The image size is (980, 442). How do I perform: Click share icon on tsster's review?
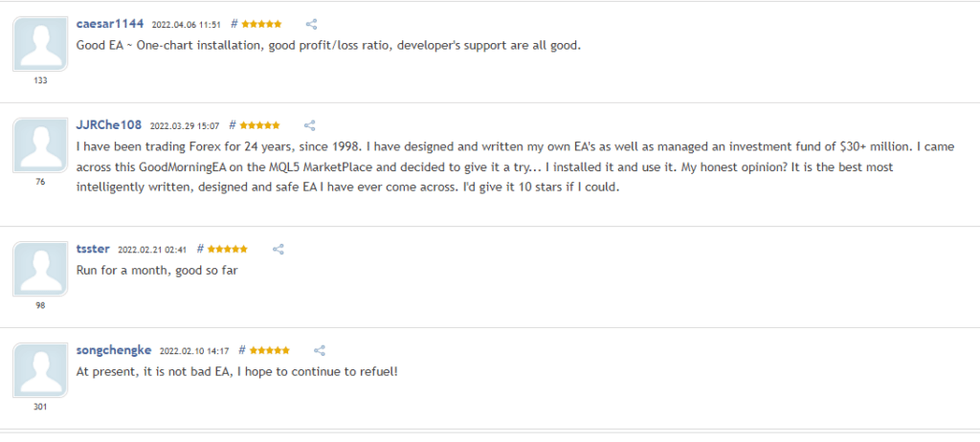(x=278, y=249)
